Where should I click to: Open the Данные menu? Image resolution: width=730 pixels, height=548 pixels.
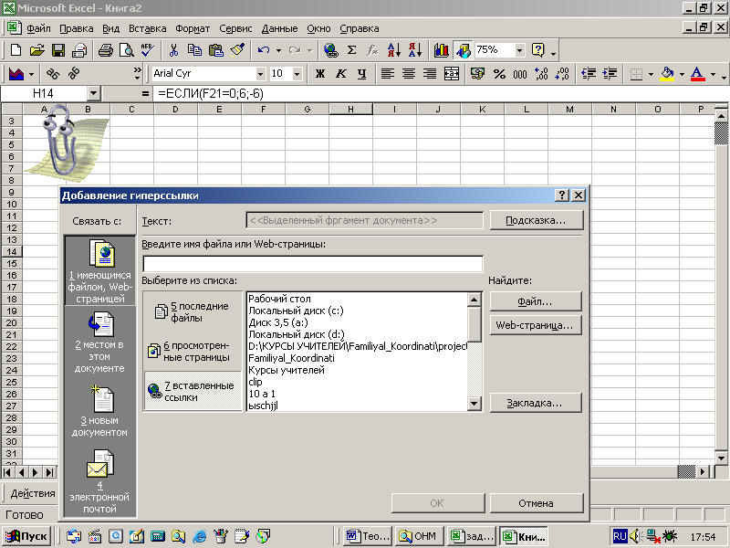coord(279,28)
